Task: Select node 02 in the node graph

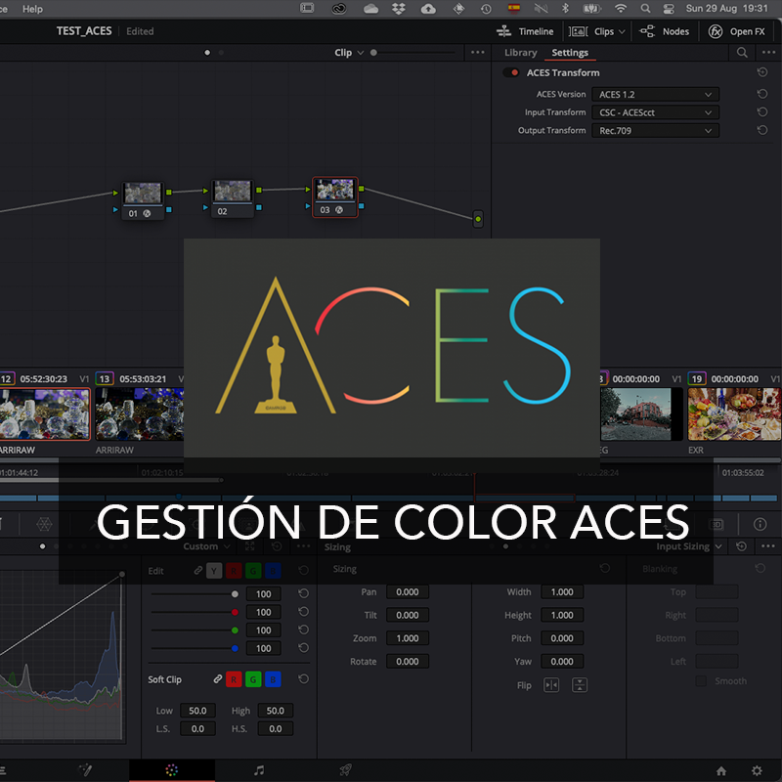Action: (x=233, y=198)
